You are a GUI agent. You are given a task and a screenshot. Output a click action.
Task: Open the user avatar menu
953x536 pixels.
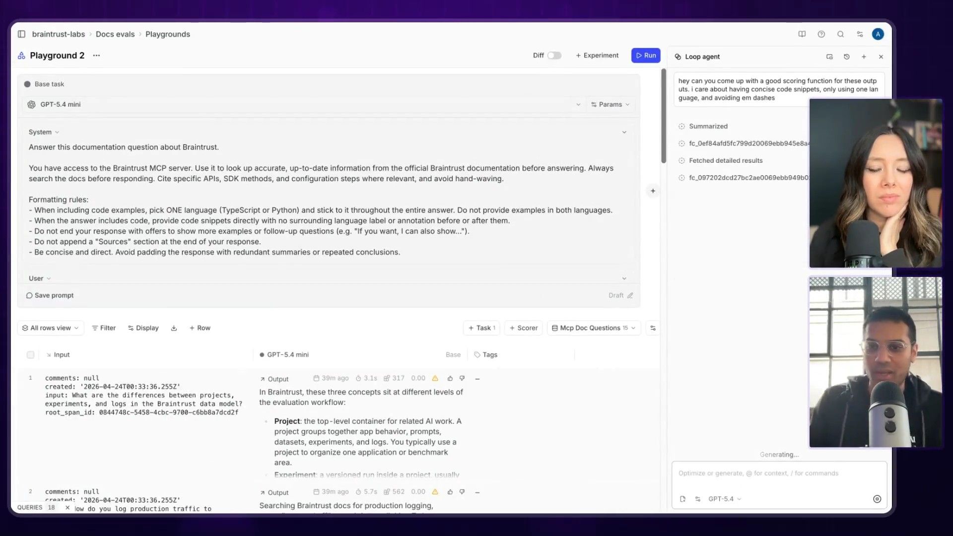(878, 34)
